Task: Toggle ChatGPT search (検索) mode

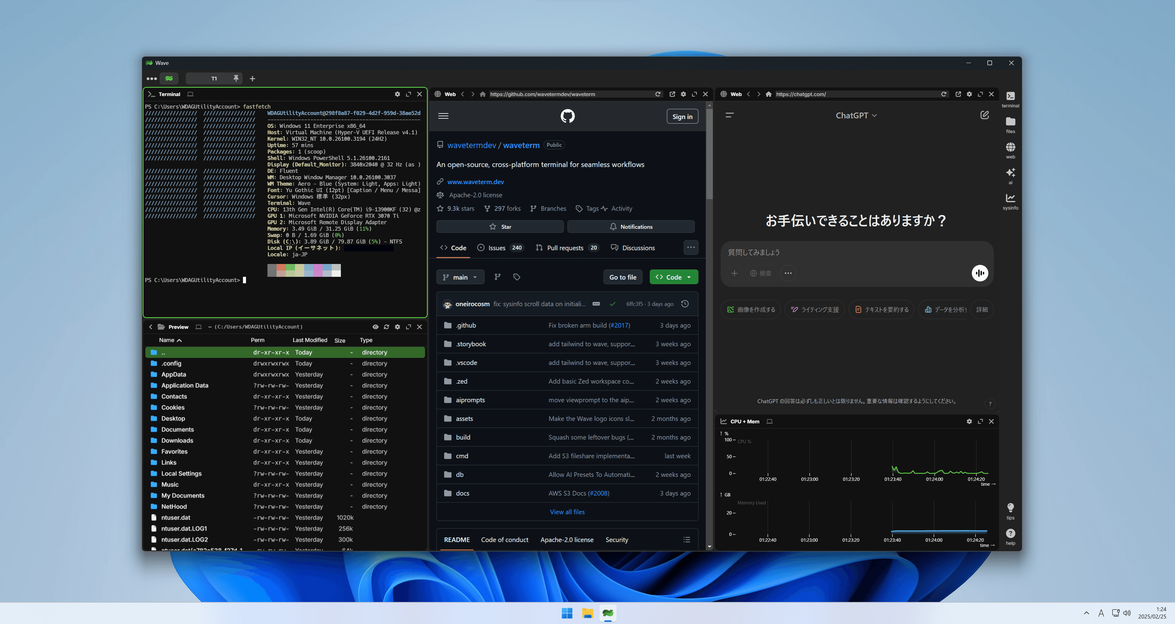Action: click(760, 273)
